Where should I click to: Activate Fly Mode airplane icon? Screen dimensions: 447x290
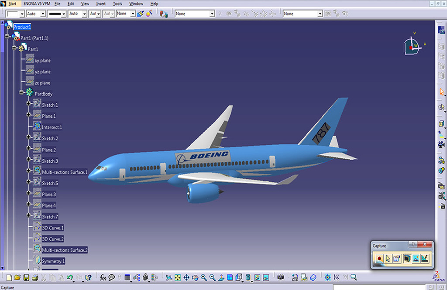(169, 277)
